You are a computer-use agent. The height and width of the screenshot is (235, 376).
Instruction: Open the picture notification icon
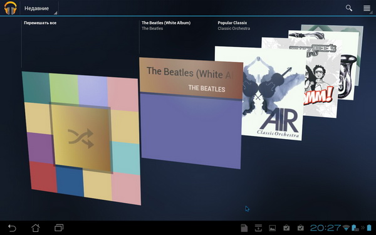273,228
